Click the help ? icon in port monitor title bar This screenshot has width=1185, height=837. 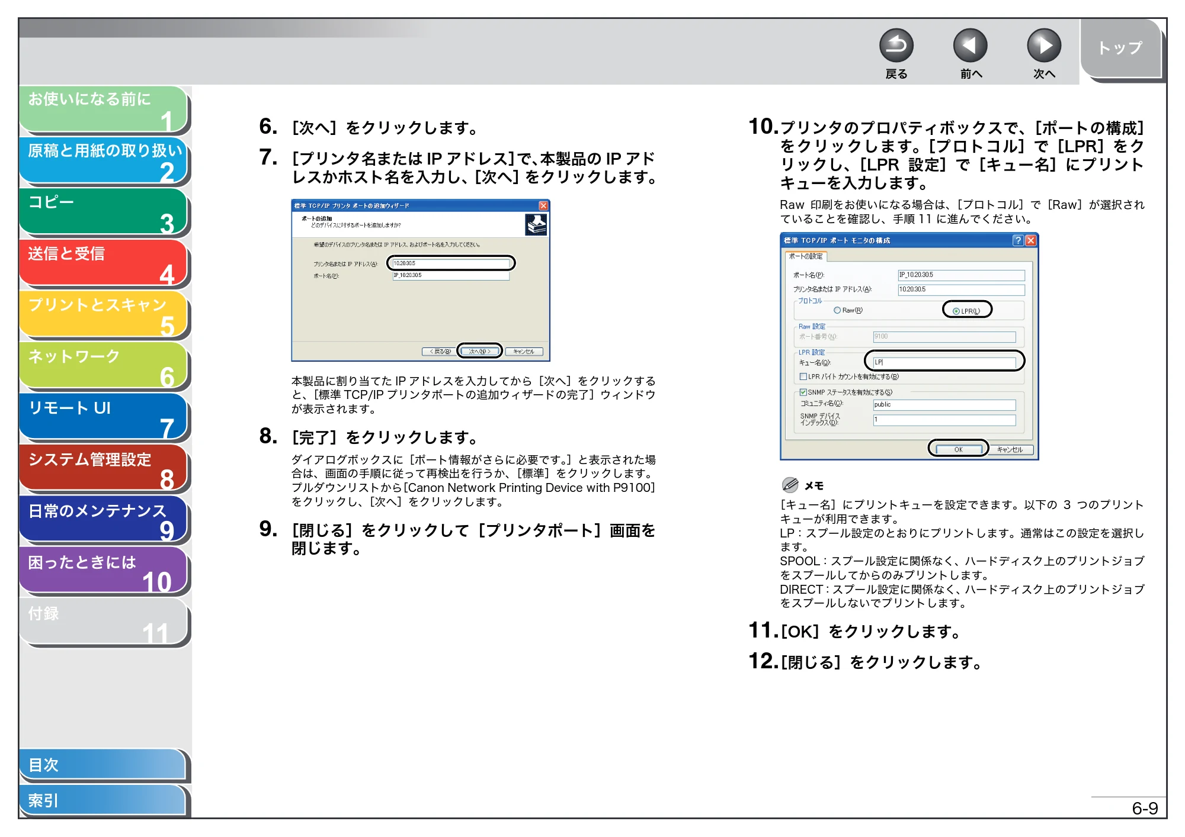[1018, 240]
